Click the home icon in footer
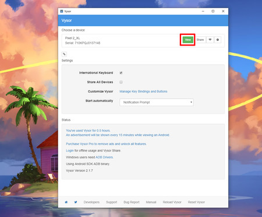This screenshot has height=217, width=262. tap(66, 202)
